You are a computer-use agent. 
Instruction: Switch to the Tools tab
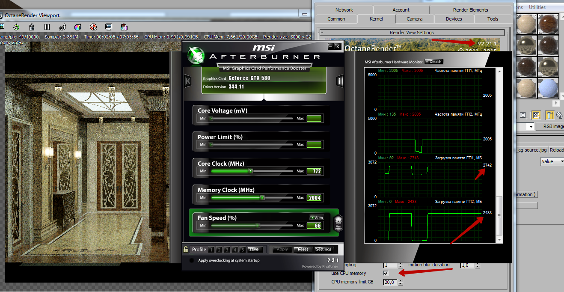[493, 19]
